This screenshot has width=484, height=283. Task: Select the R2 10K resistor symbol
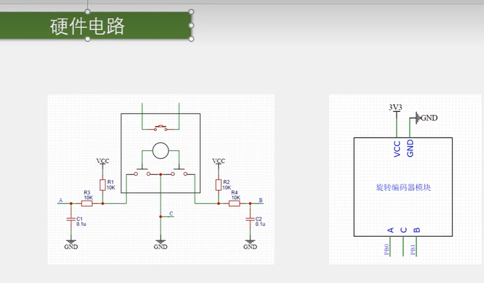coord(219,185)
